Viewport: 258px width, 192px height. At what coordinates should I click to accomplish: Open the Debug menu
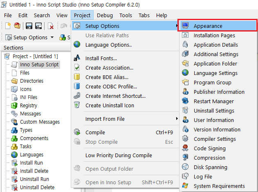tap(105, 15)
